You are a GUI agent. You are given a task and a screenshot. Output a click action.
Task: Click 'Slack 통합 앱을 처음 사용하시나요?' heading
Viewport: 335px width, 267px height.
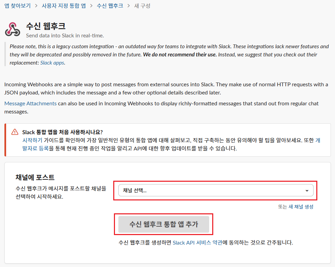point(63,132)
